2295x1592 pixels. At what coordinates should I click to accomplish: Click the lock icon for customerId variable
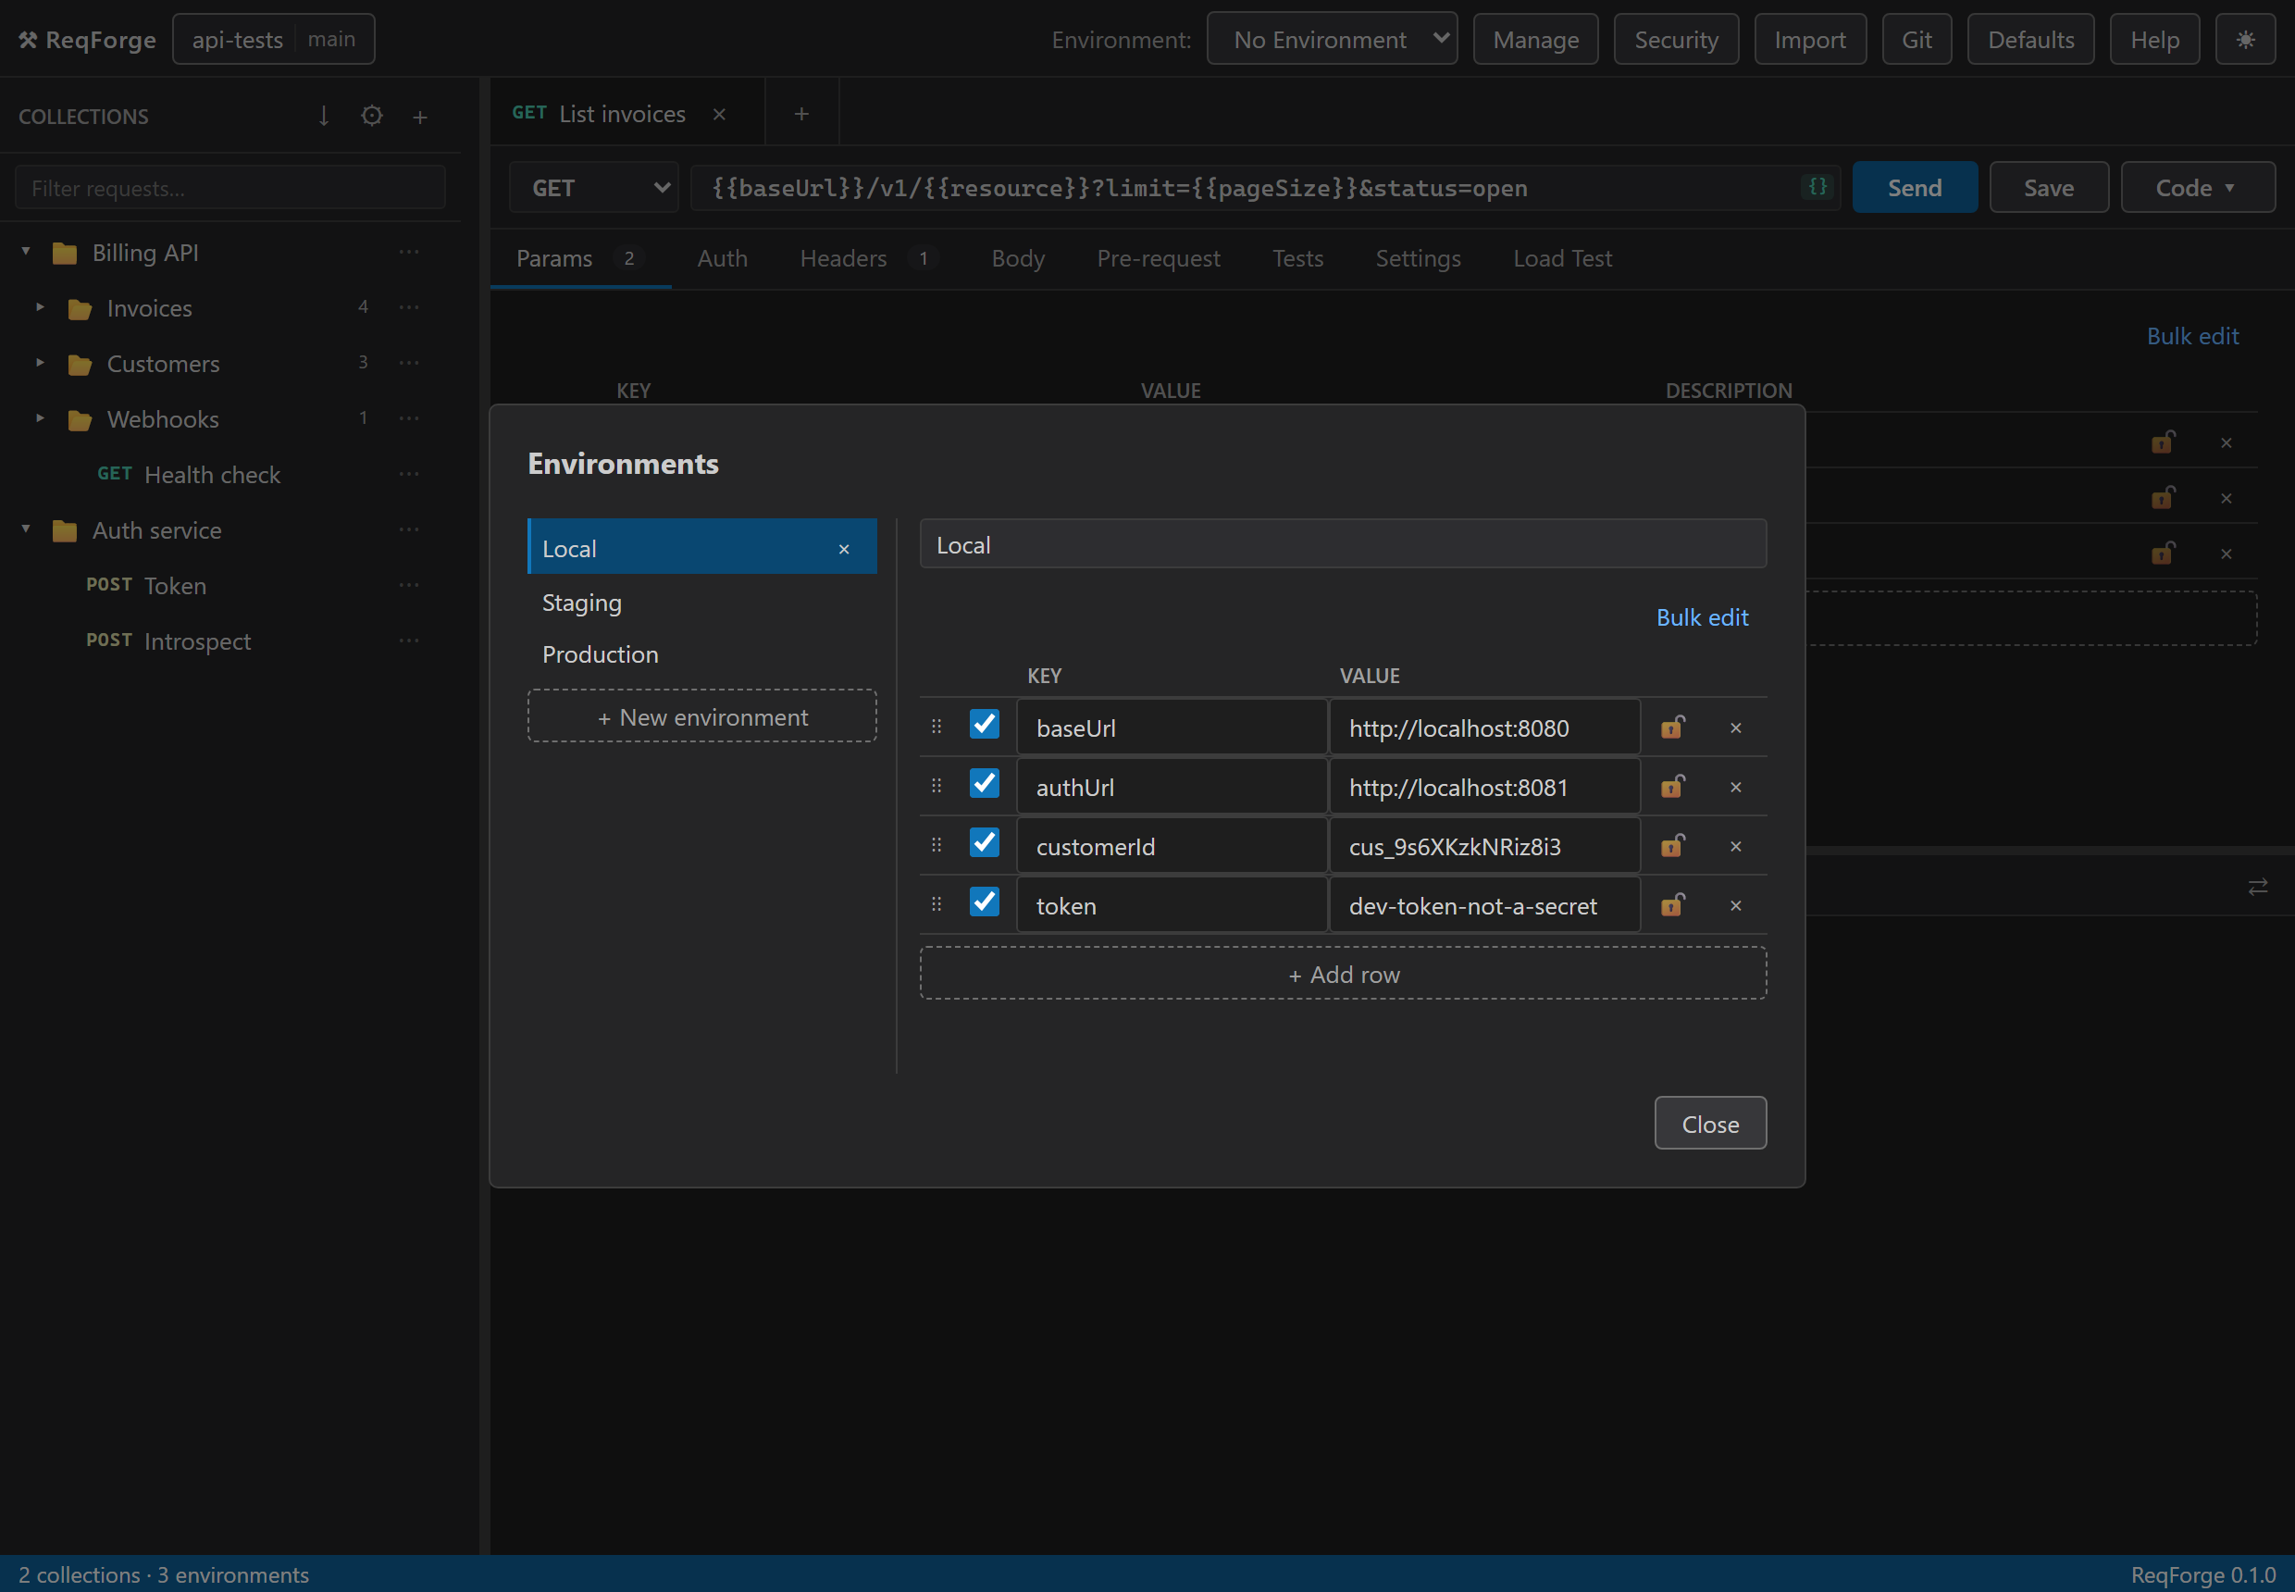1672,846
